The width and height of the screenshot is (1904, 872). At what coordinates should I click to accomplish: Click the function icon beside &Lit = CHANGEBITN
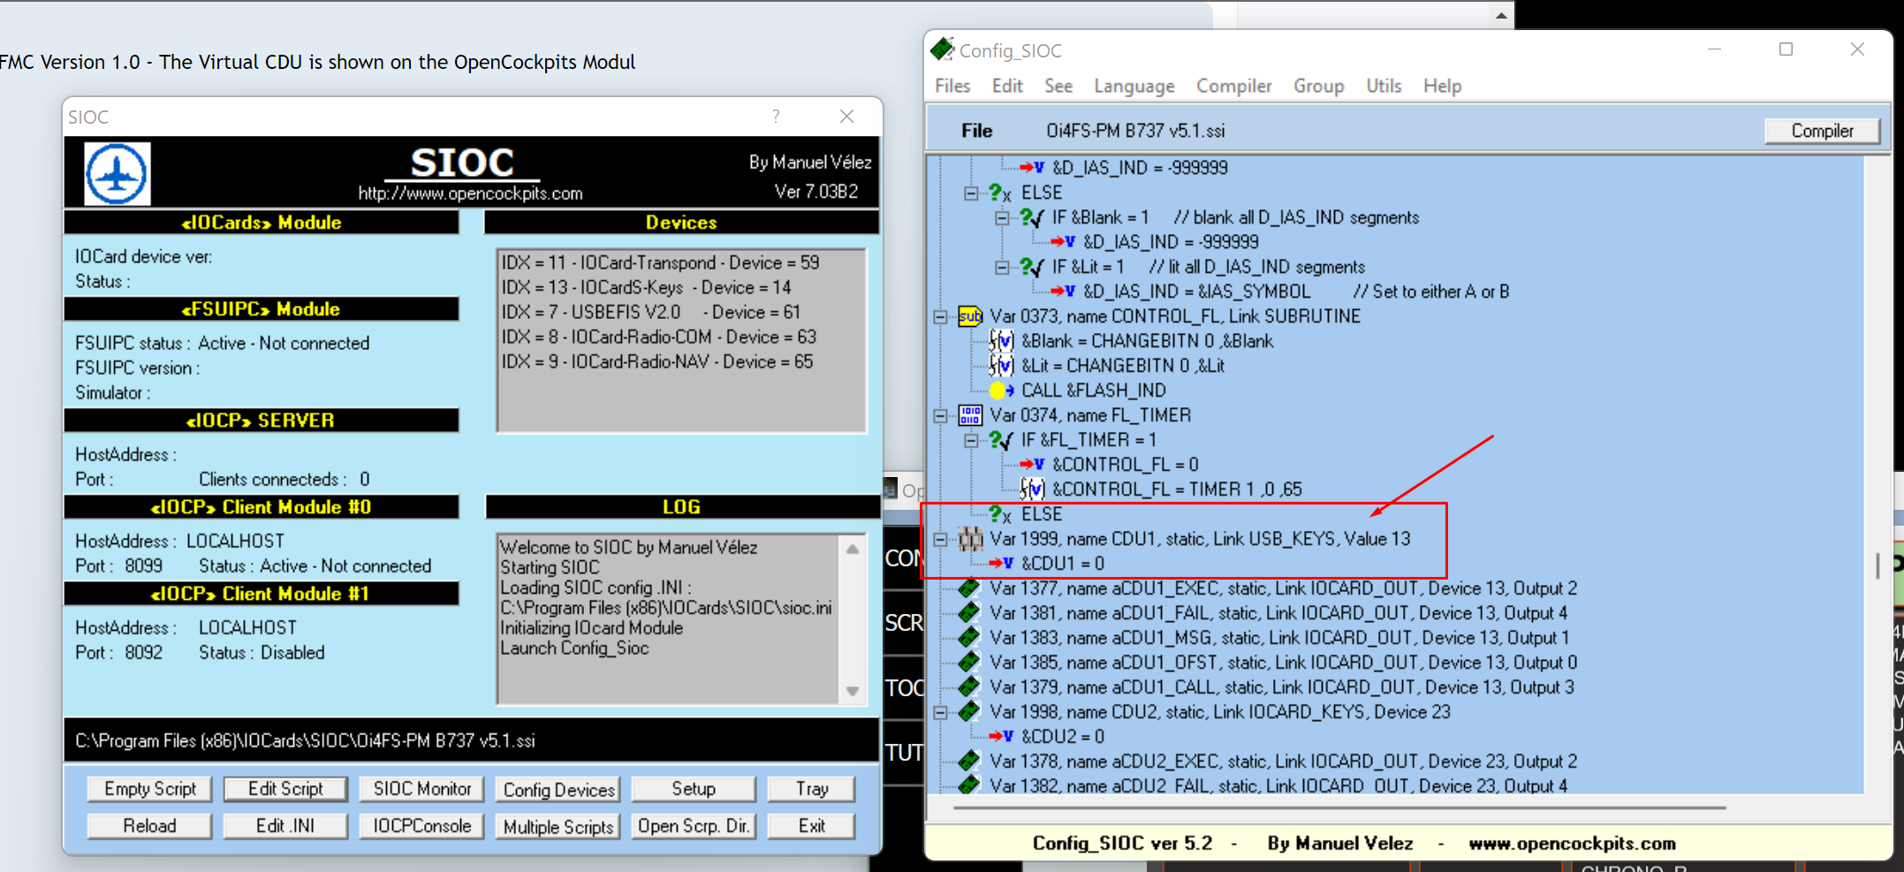pos(1001,366)
